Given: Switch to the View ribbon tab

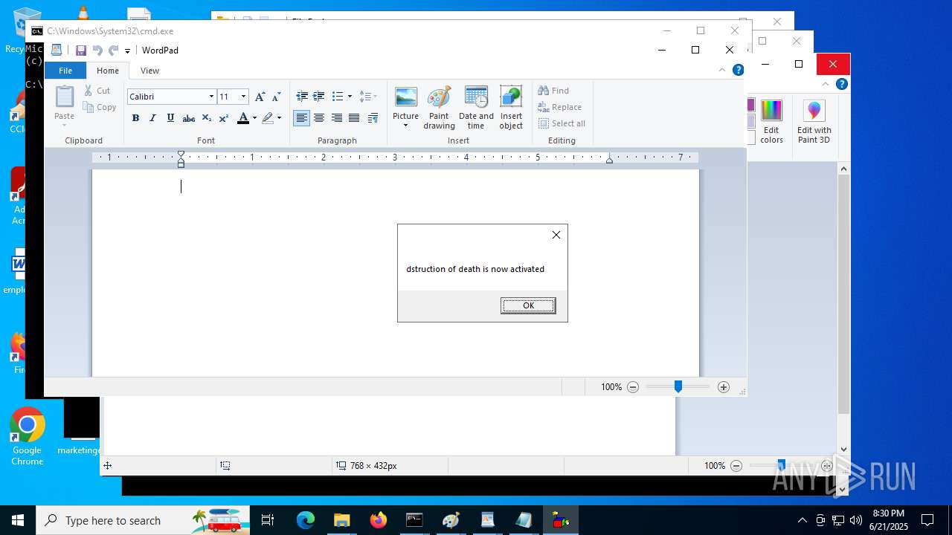Looking at the screenshot, I should coord(149,71).
